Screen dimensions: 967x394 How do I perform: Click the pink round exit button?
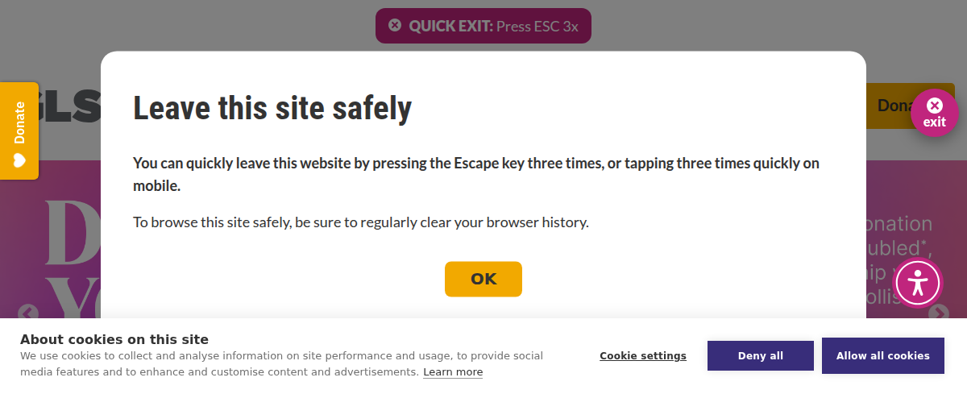pyautogui.click(x=934, y=112)
